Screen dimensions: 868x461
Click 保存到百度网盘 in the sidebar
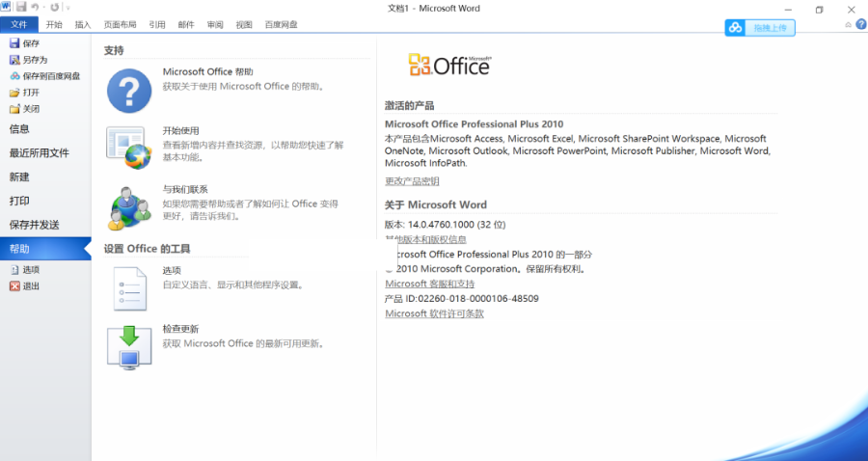[x=45, y=76]
